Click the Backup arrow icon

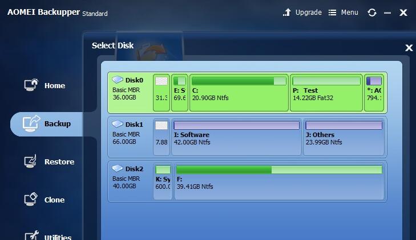[x=31, y=123]
